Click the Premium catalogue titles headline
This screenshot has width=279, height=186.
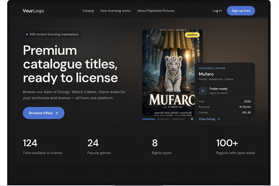point(70,64)
